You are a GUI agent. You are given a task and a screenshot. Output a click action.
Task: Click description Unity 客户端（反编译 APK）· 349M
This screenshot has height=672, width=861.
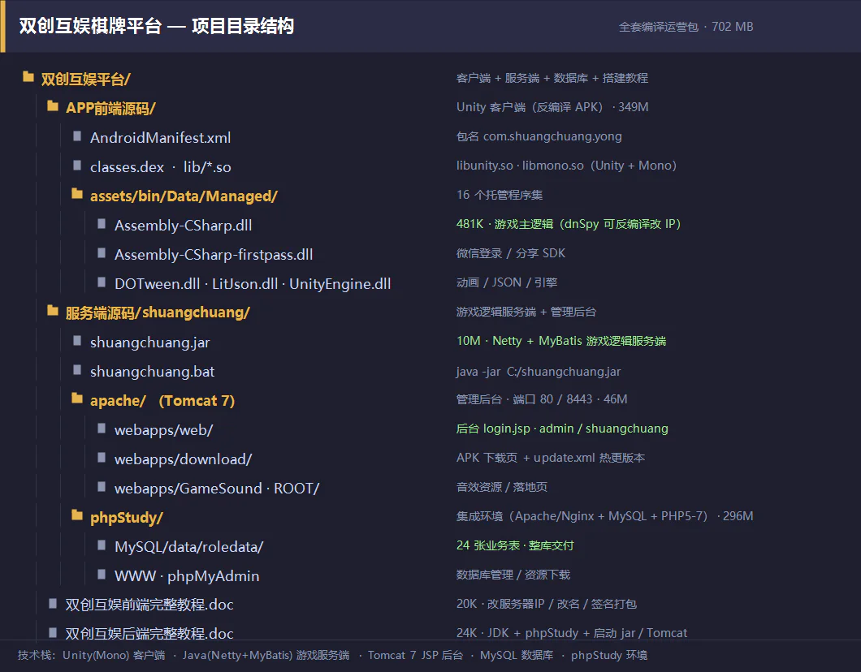[552, 107]
